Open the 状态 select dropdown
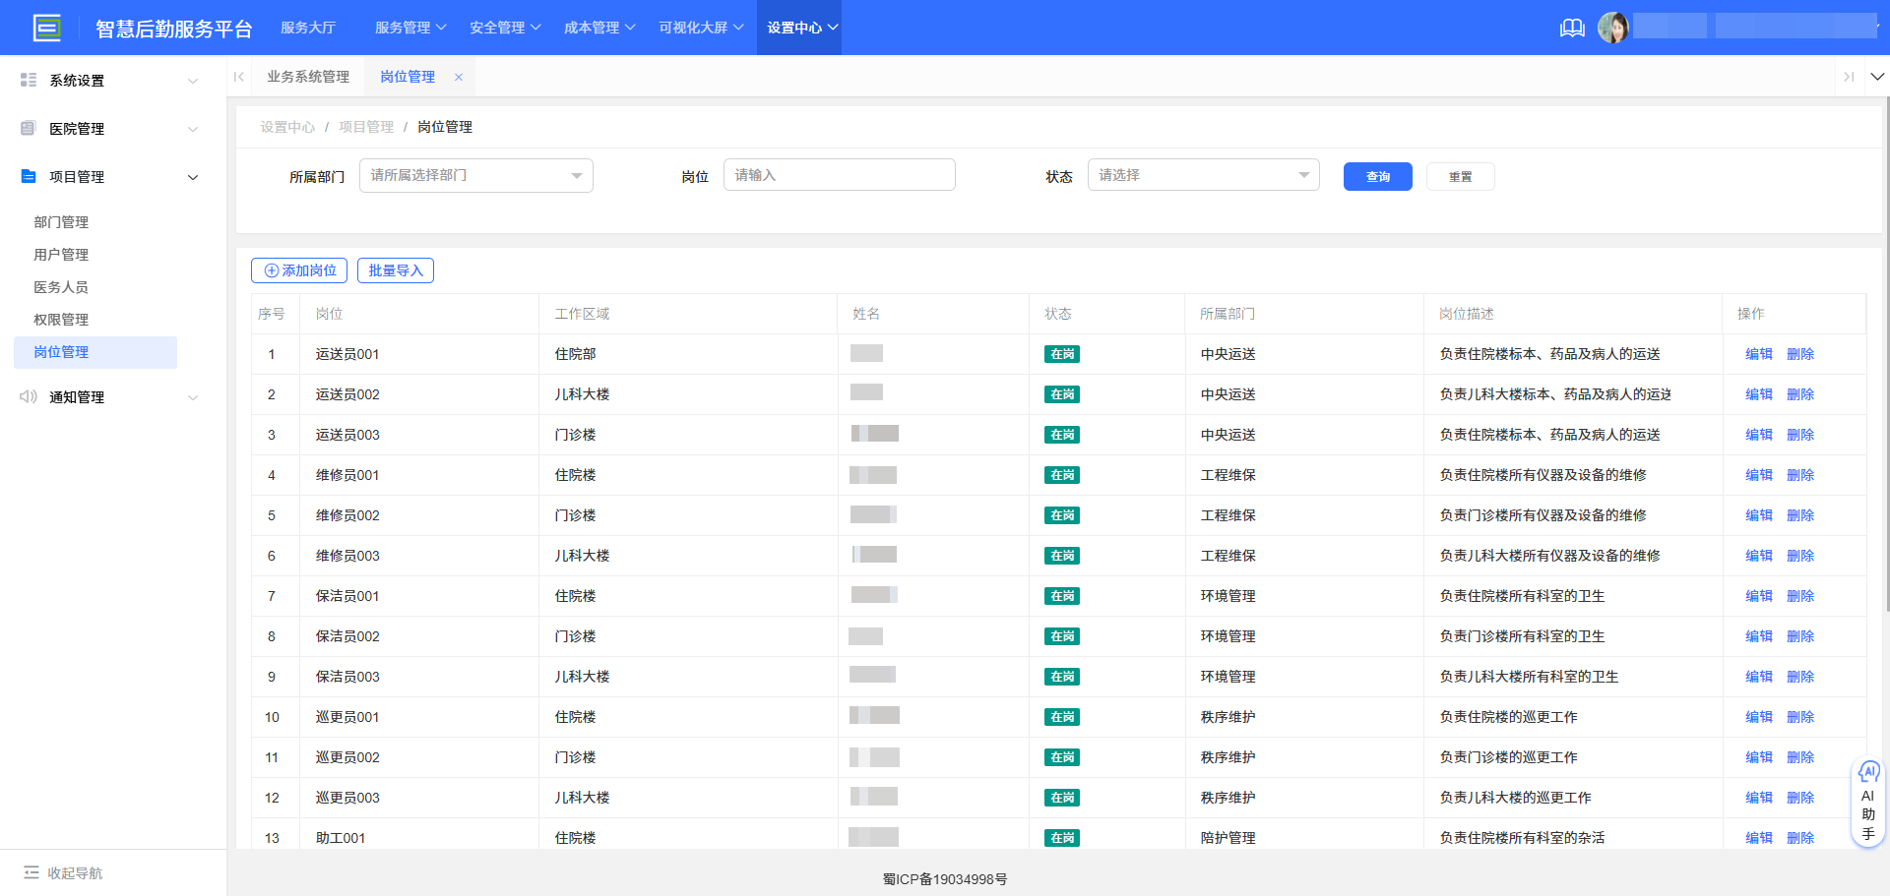The width and height of the screenshot is (1890, 896). pyautogui.click(x=1202, y=175)
